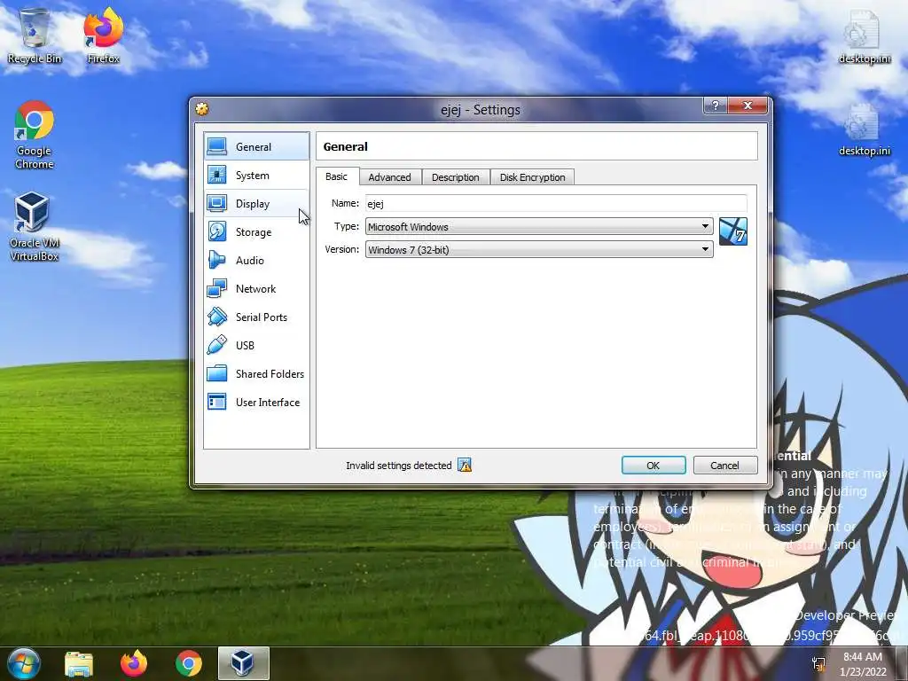Launch Firefox from the taskbar
The image size is (908, 681).
pyautogui.click(x=134, y=663)
